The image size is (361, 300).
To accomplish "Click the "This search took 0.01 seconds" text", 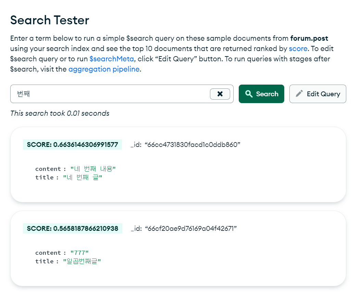I will (60, 113).
